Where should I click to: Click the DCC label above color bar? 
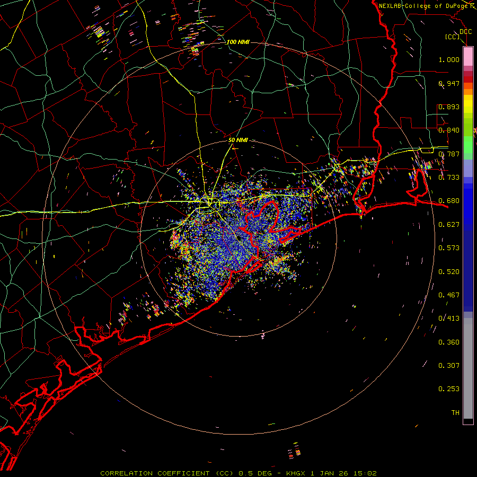click(x=465, y=32)
